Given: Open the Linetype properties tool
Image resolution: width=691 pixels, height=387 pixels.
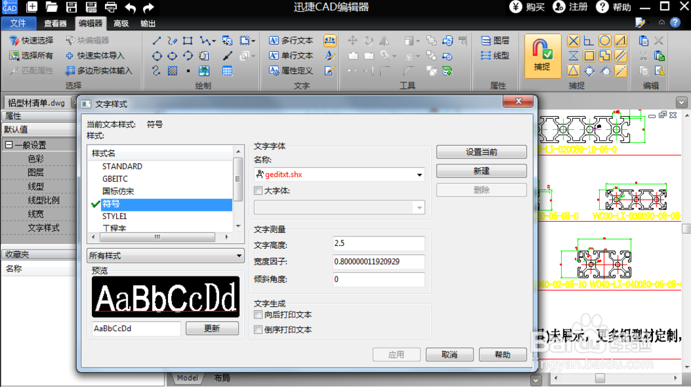Looking at the screenshot, I should 495,55.
